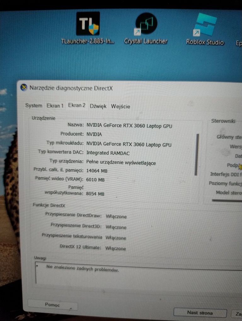The image size is (242, 321).
Task: Click the Urządzenie group label
Action: (x=44, y=118)
